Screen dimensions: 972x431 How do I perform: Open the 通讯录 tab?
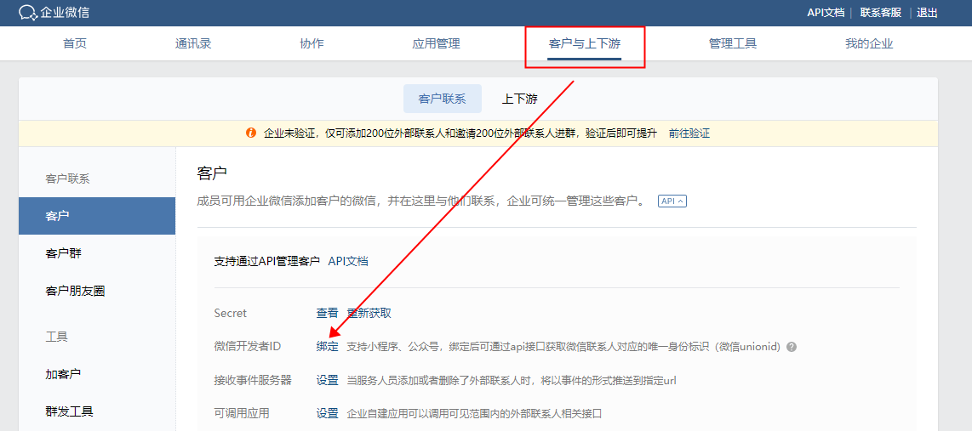click(x=193, y=43)
